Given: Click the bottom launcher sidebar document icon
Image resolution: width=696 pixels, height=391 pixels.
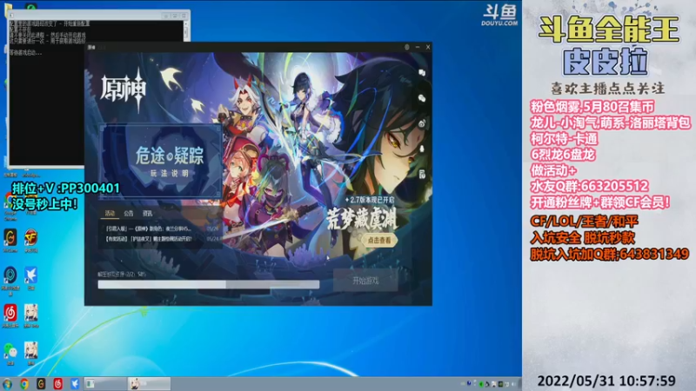Looking at the screenshot, I should point(422,175).
